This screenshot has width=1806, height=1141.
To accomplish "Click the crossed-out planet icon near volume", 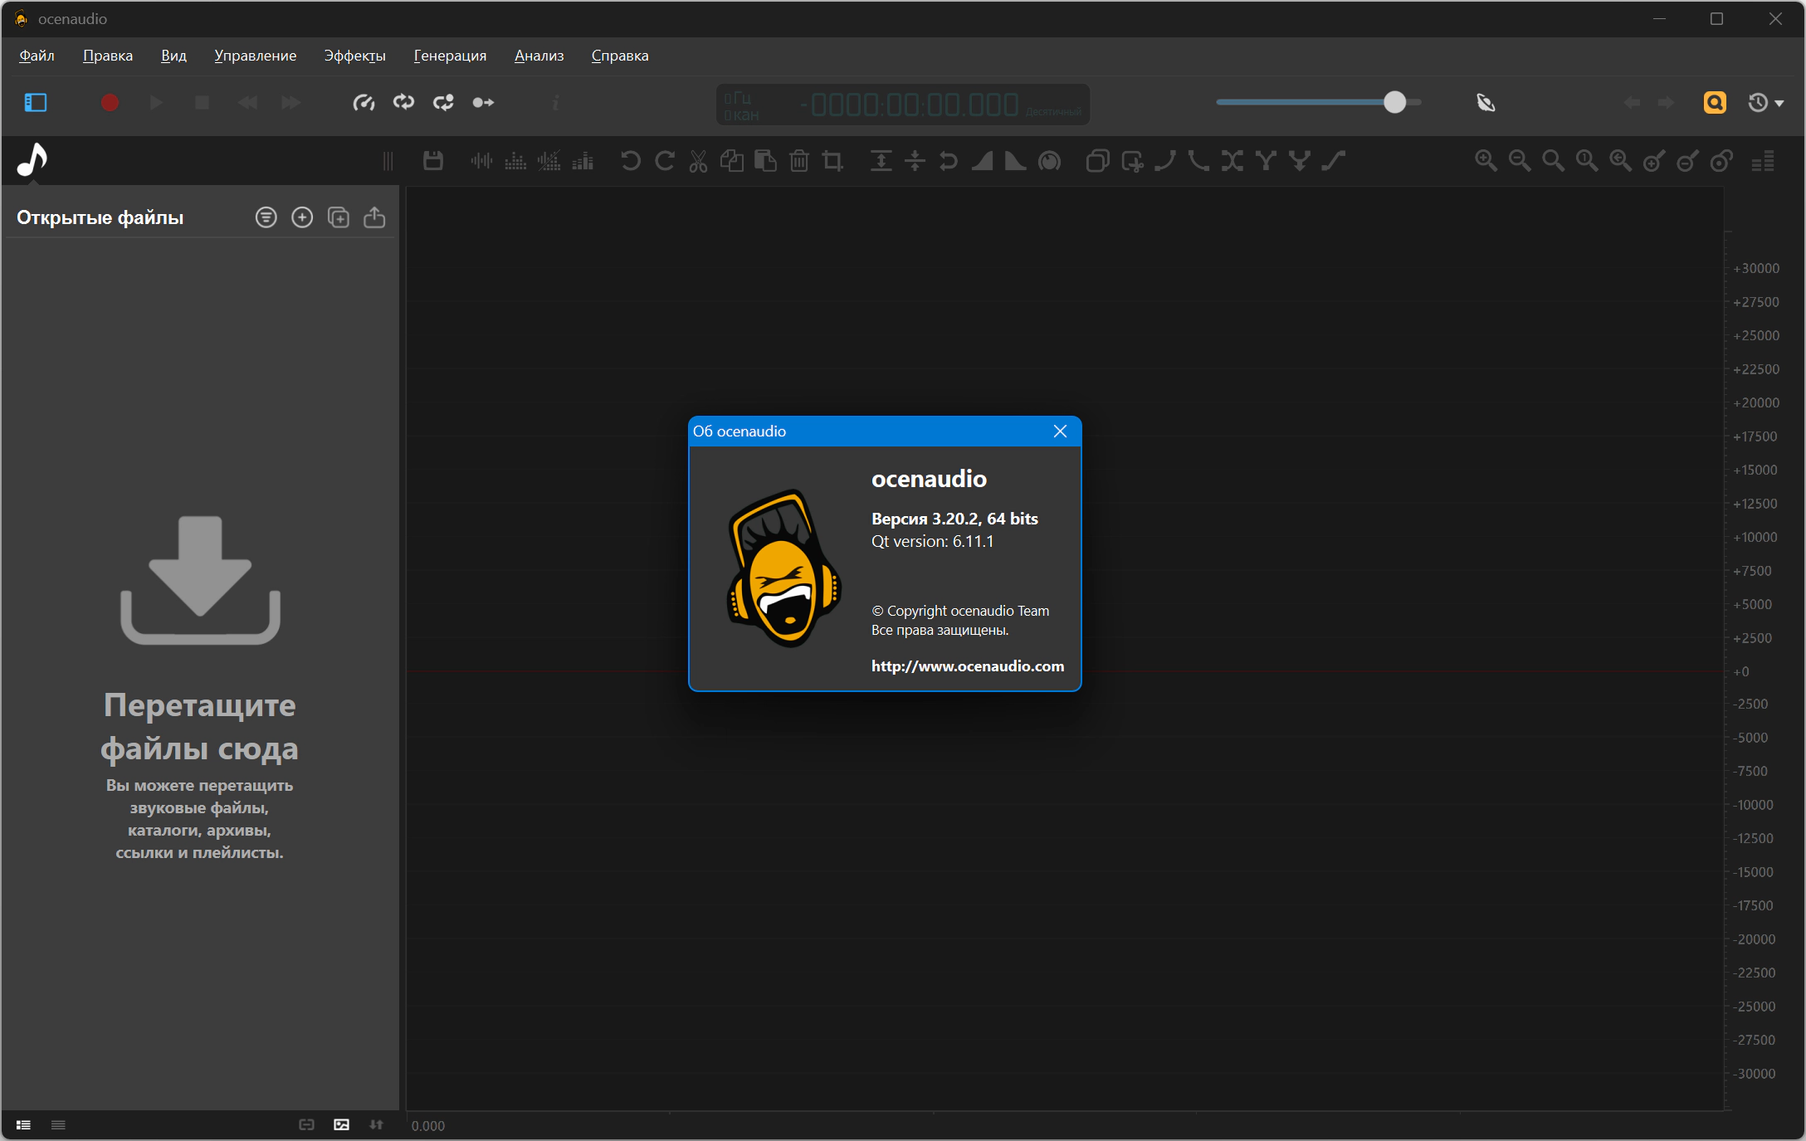I will (x=1486, y=102).
